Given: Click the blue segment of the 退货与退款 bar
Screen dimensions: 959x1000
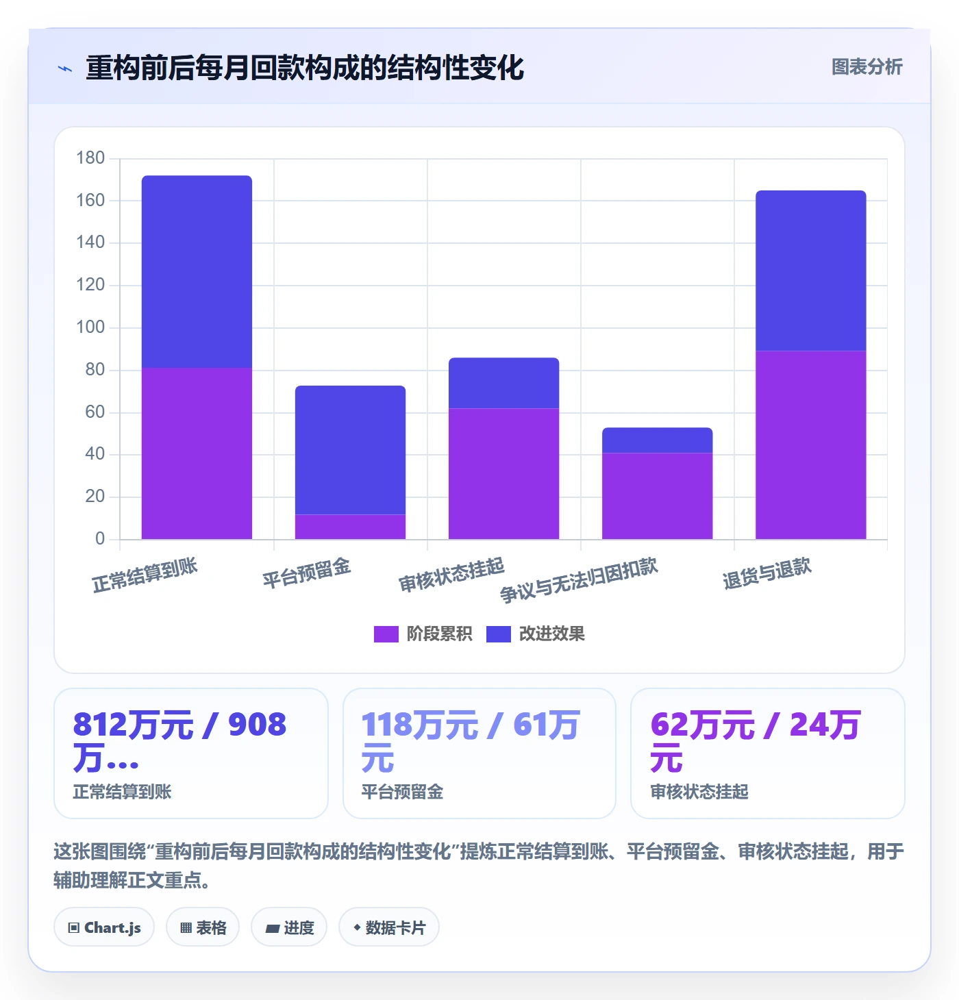Looking at the screenshot, I should [x=810, y=271].
